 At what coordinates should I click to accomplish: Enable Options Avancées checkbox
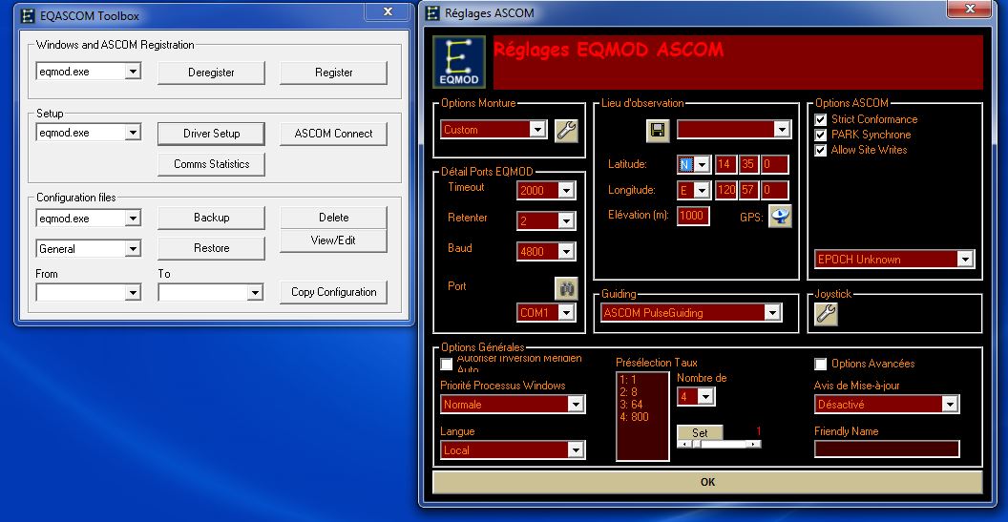tap(820, 365)
